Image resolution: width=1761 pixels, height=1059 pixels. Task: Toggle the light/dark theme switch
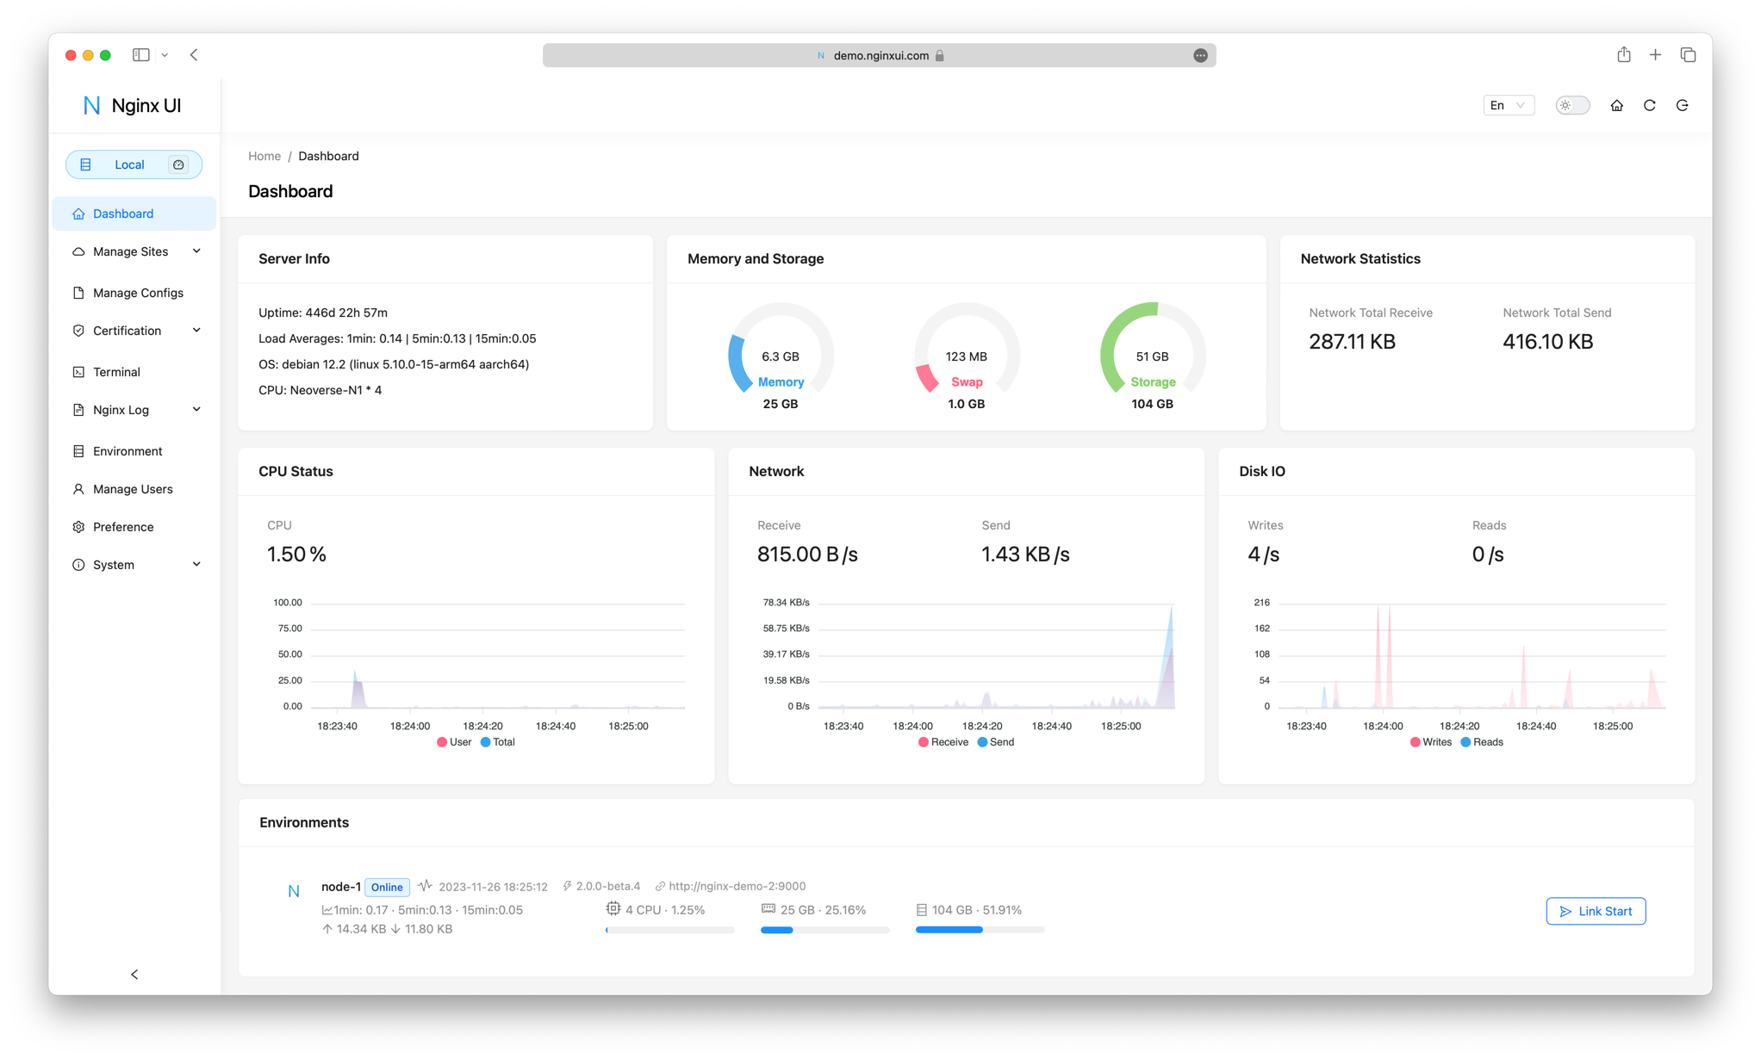[1572, 105]
